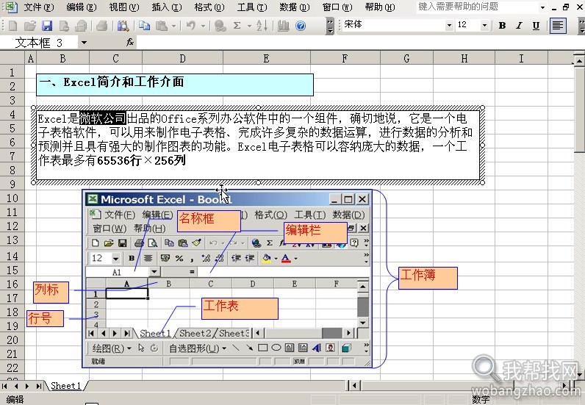The image size is (585, 405).
Task: Click the Open folder toolbar icon
Action: tap(30, 26)
